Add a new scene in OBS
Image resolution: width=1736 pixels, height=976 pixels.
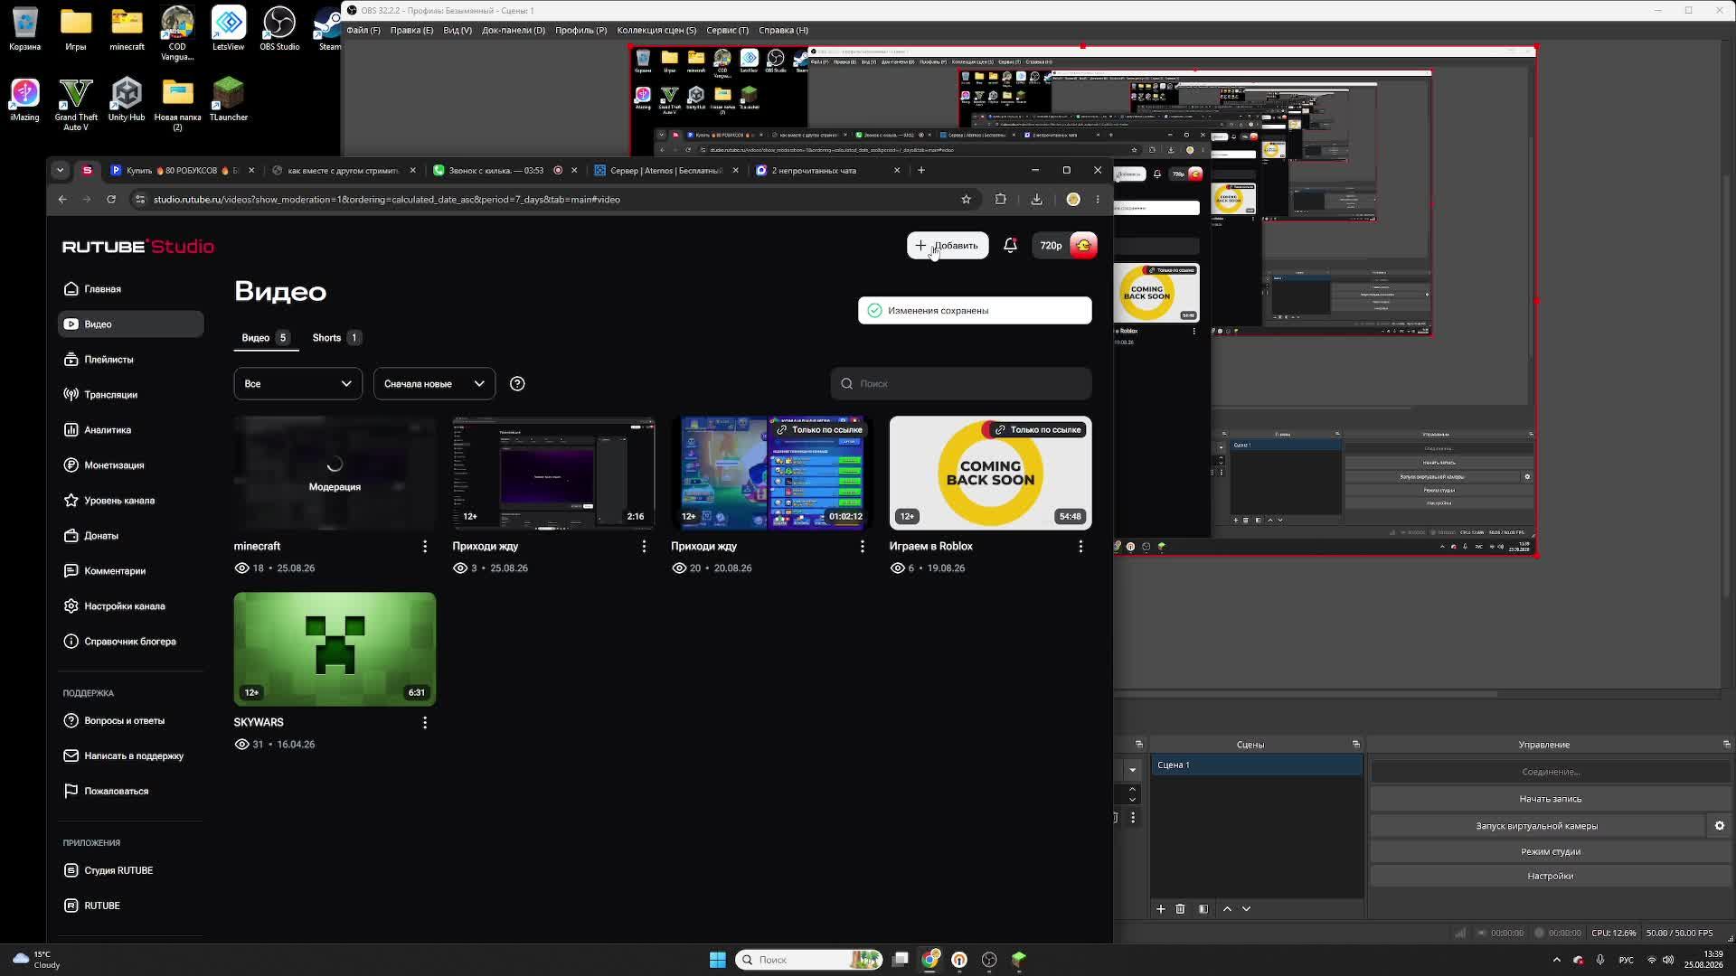point(1161,909)
